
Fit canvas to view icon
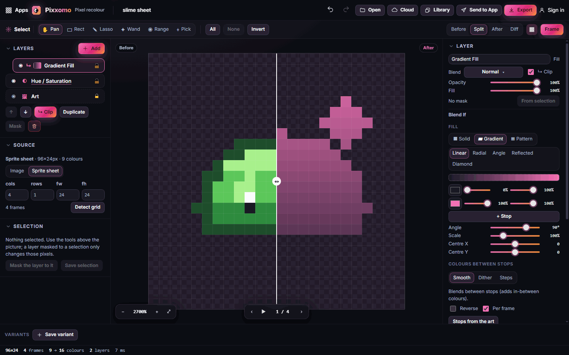tap(169, 312)
